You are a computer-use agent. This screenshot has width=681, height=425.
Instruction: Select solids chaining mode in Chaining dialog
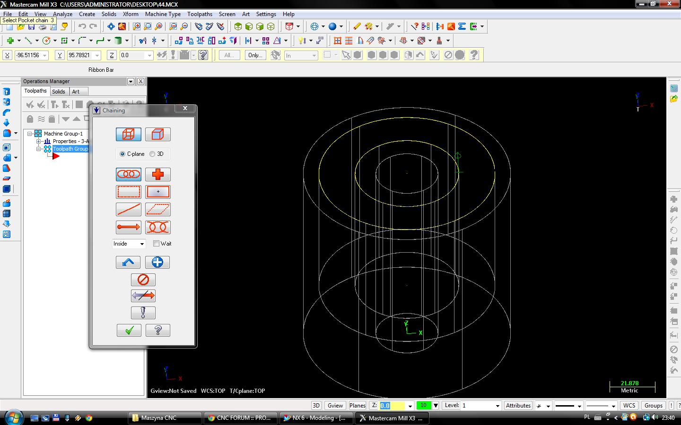pos(158,135)
